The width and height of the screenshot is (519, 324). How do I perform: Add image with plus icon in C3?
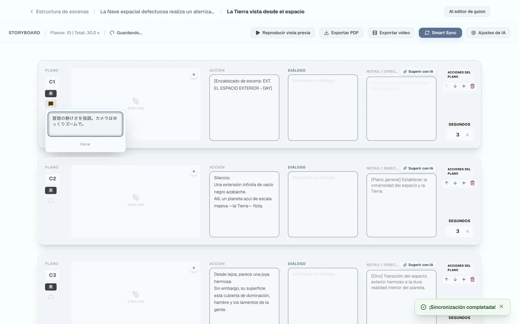194,268
